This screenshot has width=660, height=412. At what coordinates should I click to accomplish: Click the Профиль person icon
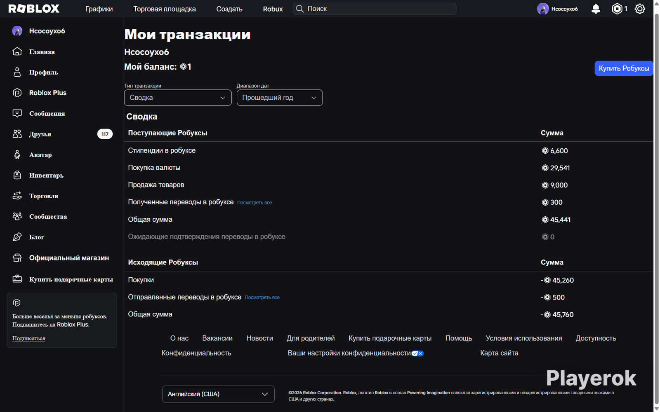pos(17,72)
